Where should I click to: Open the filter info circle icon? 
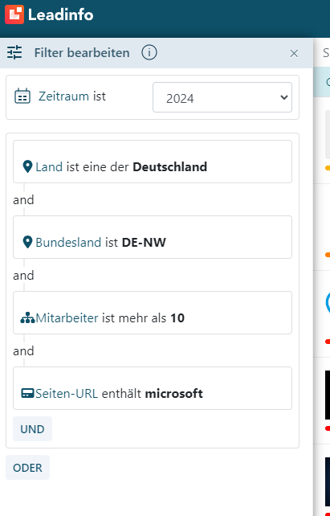pos(149,53)
